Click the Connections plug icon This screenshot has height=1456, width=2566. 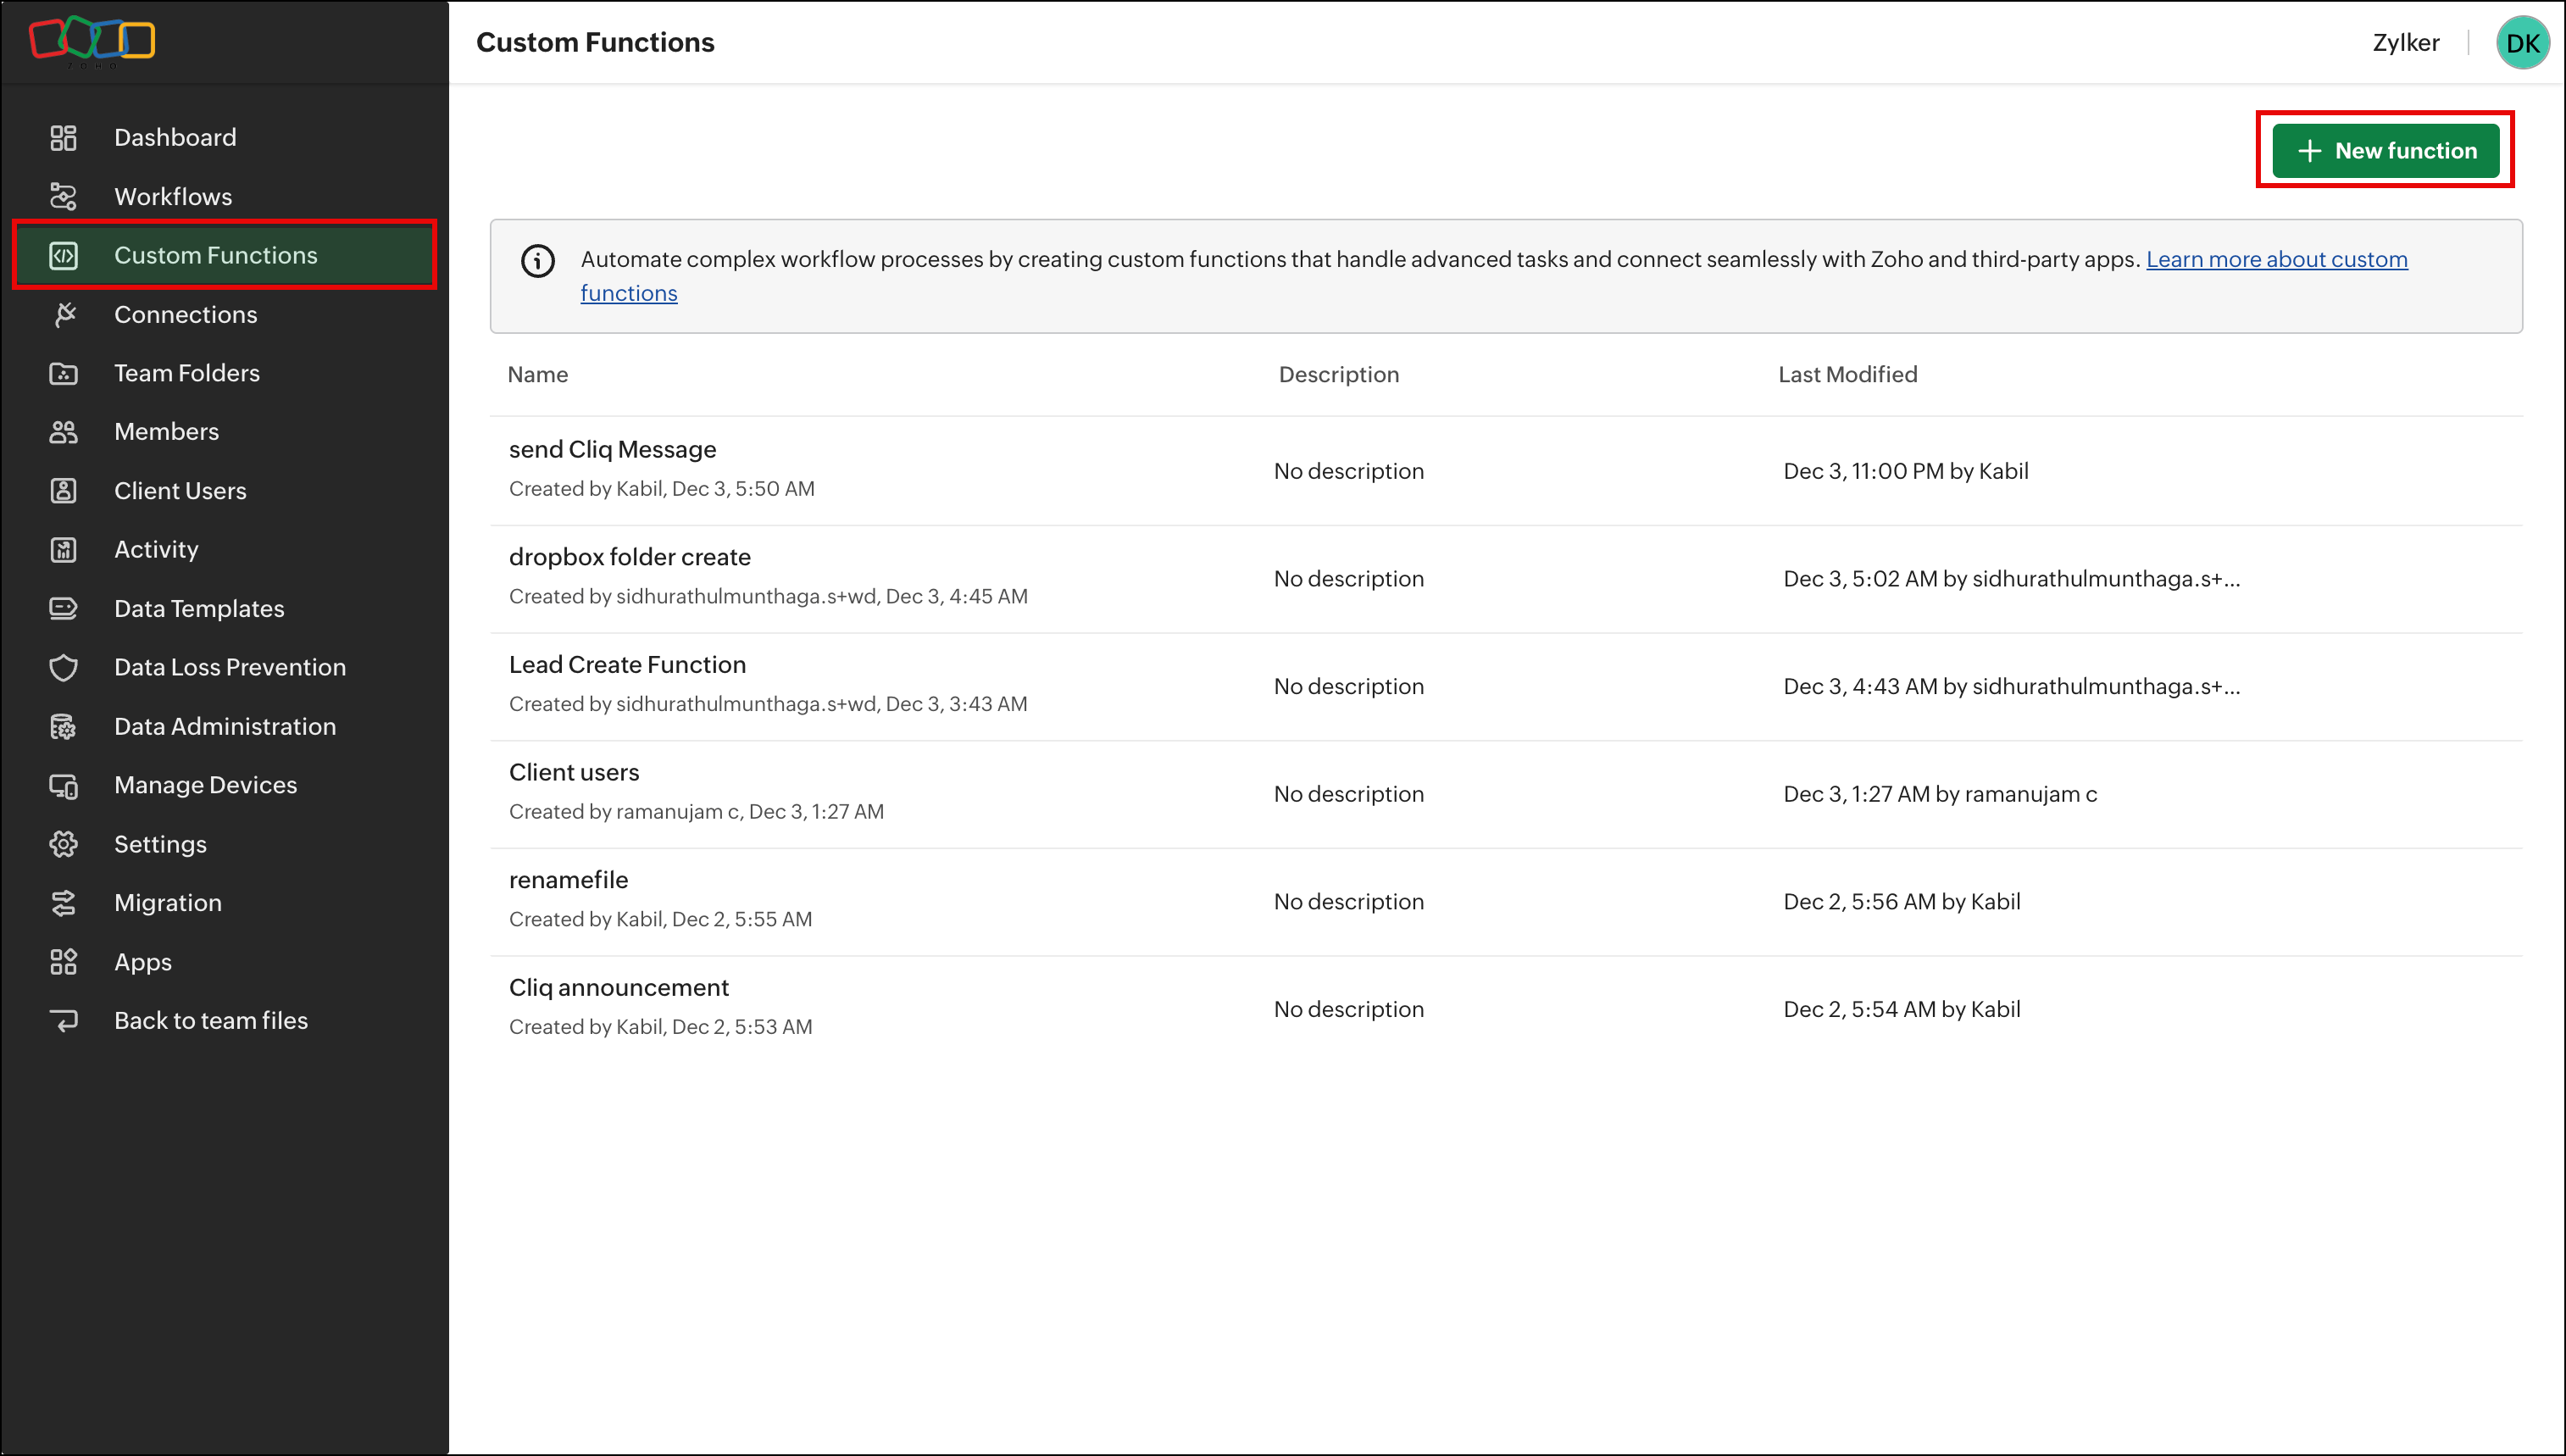click(x=63, y=314)
